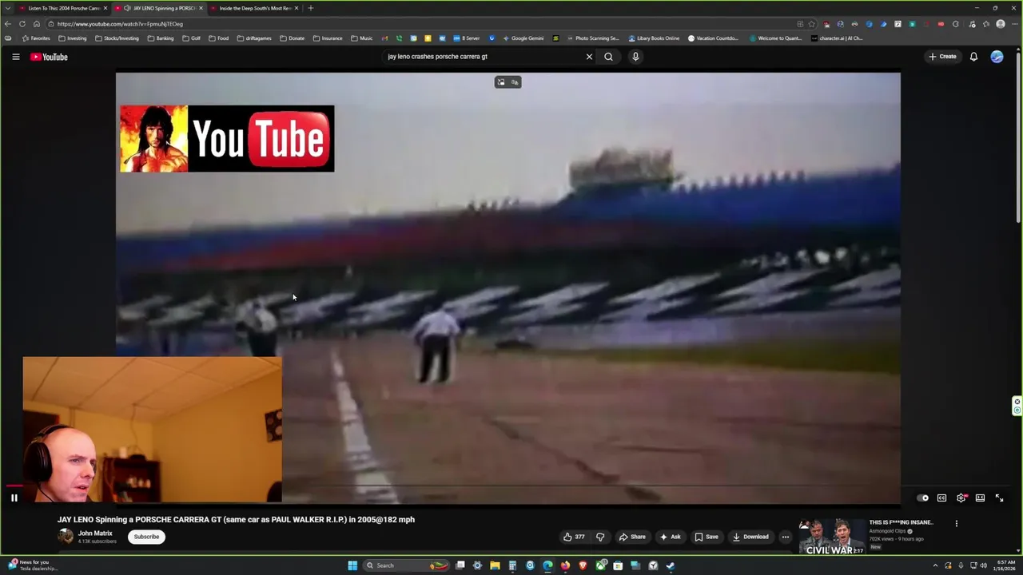1023x575 pixels.
Task: Open the 'THIS IS F***ING INSANE' video title
Action: pyautogui.click(x=902, y=522)
